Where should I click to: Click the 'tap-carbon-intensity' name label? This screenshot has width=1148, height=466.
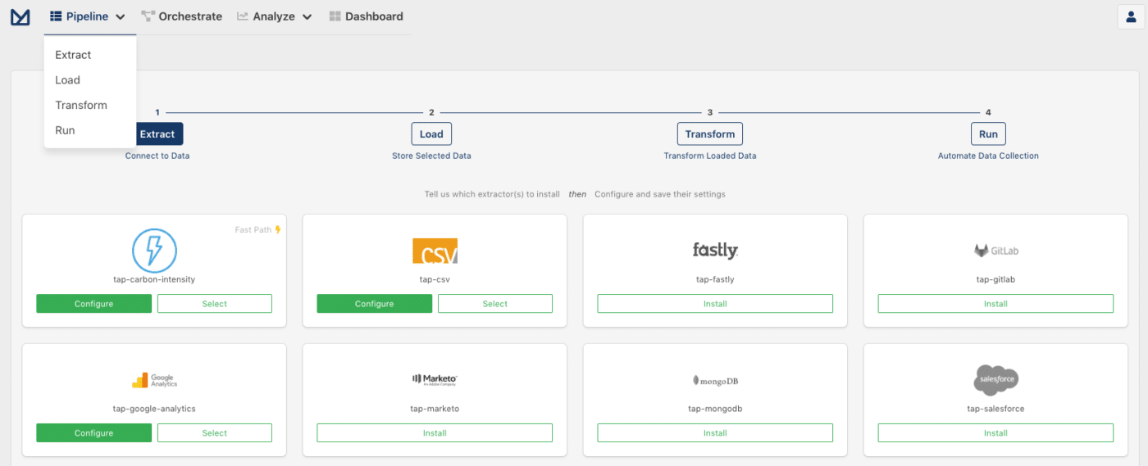(x=154, y=279)
